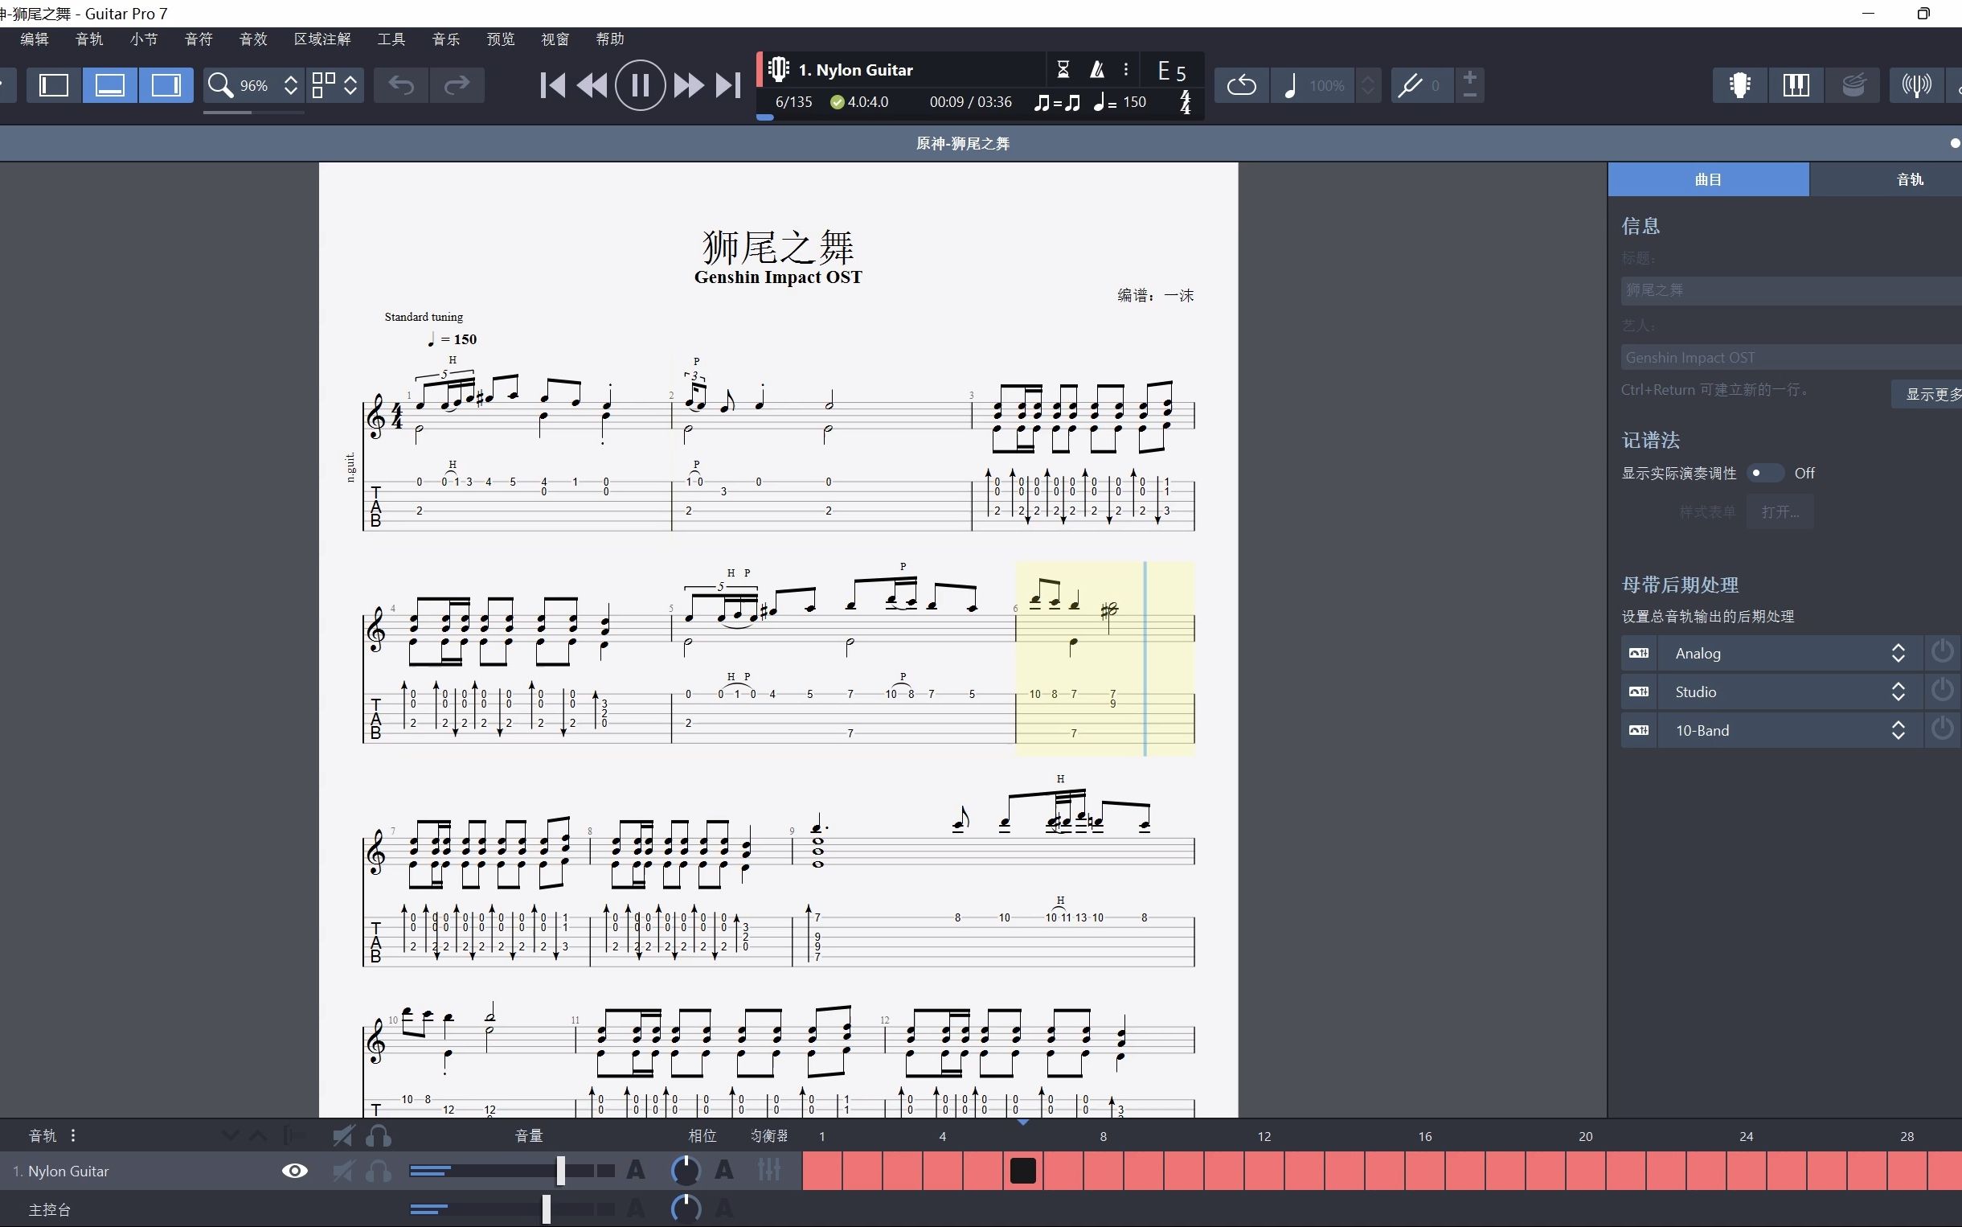Toggle the bottom global view panel
Viewport: 1962px width, 1227px height.
[x=109, y=85]
